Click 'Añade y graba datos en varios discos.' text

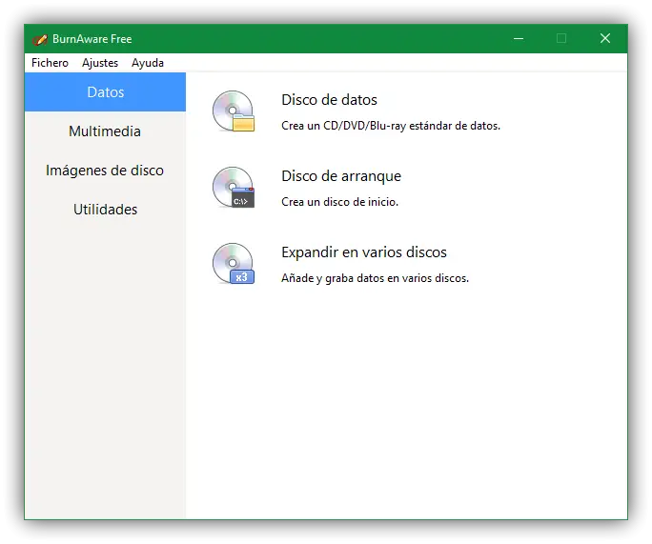[x=375, y=278]
